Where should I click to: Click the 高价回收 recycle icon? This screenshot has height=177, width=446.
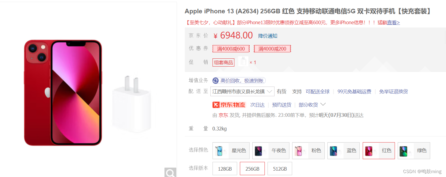216,80
